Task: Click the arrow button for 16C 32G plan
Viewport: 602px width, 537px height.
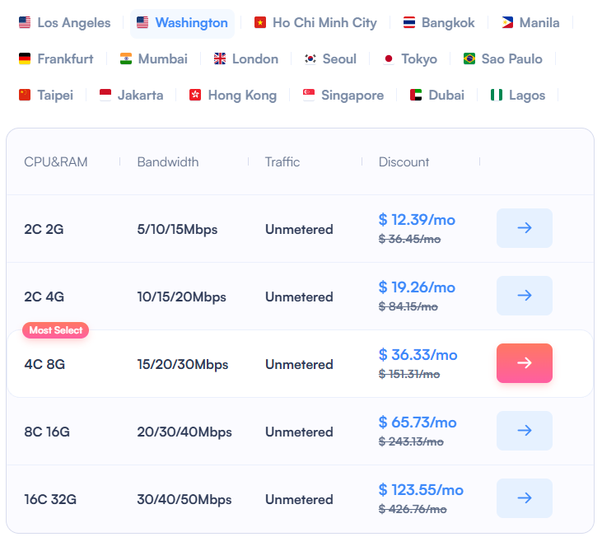Action: [x=525, y=498]
